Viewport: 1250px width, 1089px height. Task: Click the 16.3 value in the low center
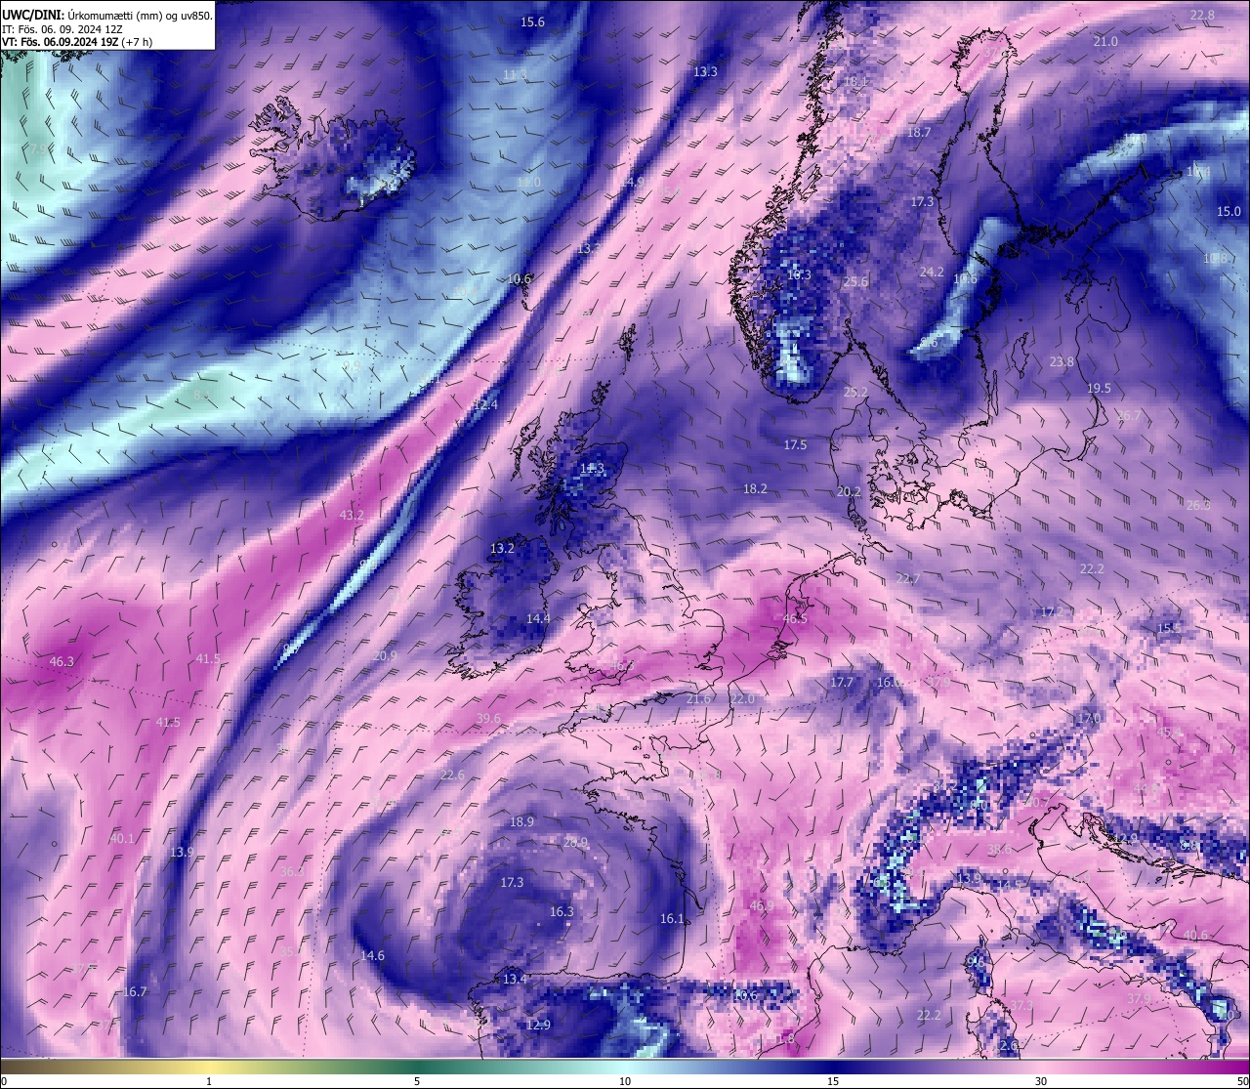(562, 911)
